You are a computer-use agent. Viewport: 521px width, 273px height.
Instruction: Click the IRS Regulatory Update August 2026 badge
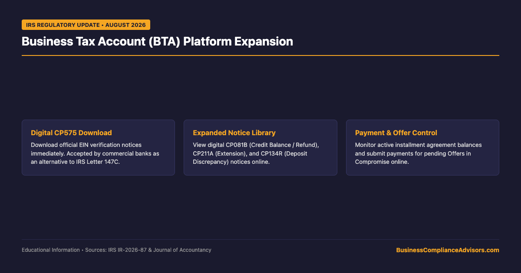[86, 25]
